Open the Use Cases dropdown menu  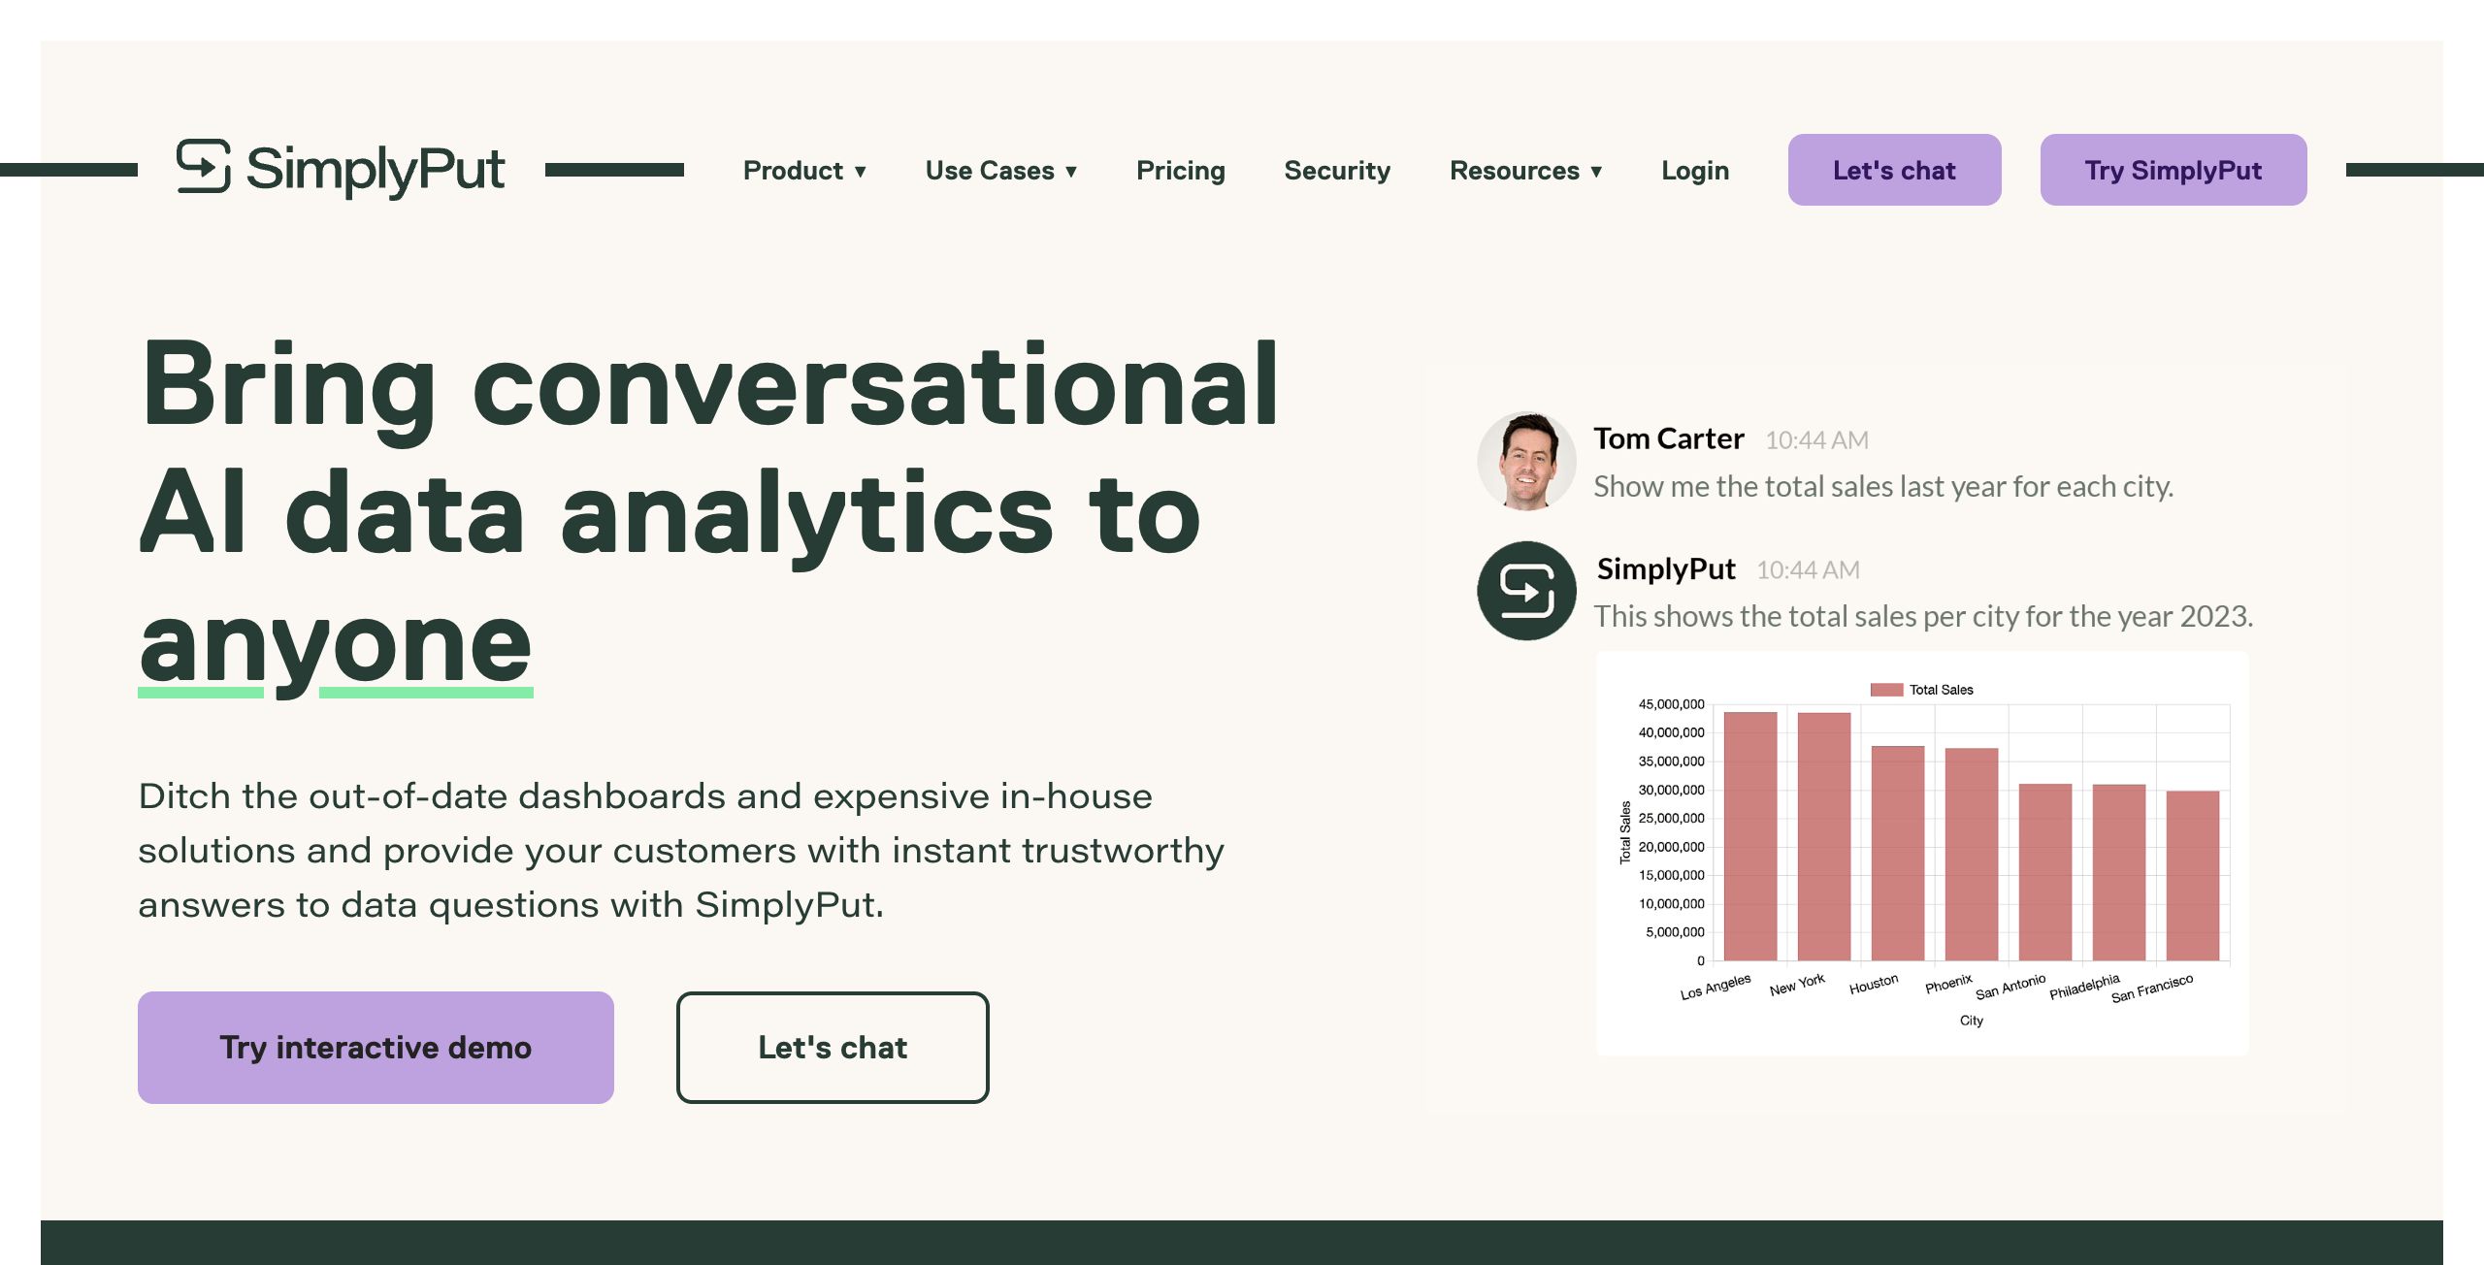(1000, 171)
